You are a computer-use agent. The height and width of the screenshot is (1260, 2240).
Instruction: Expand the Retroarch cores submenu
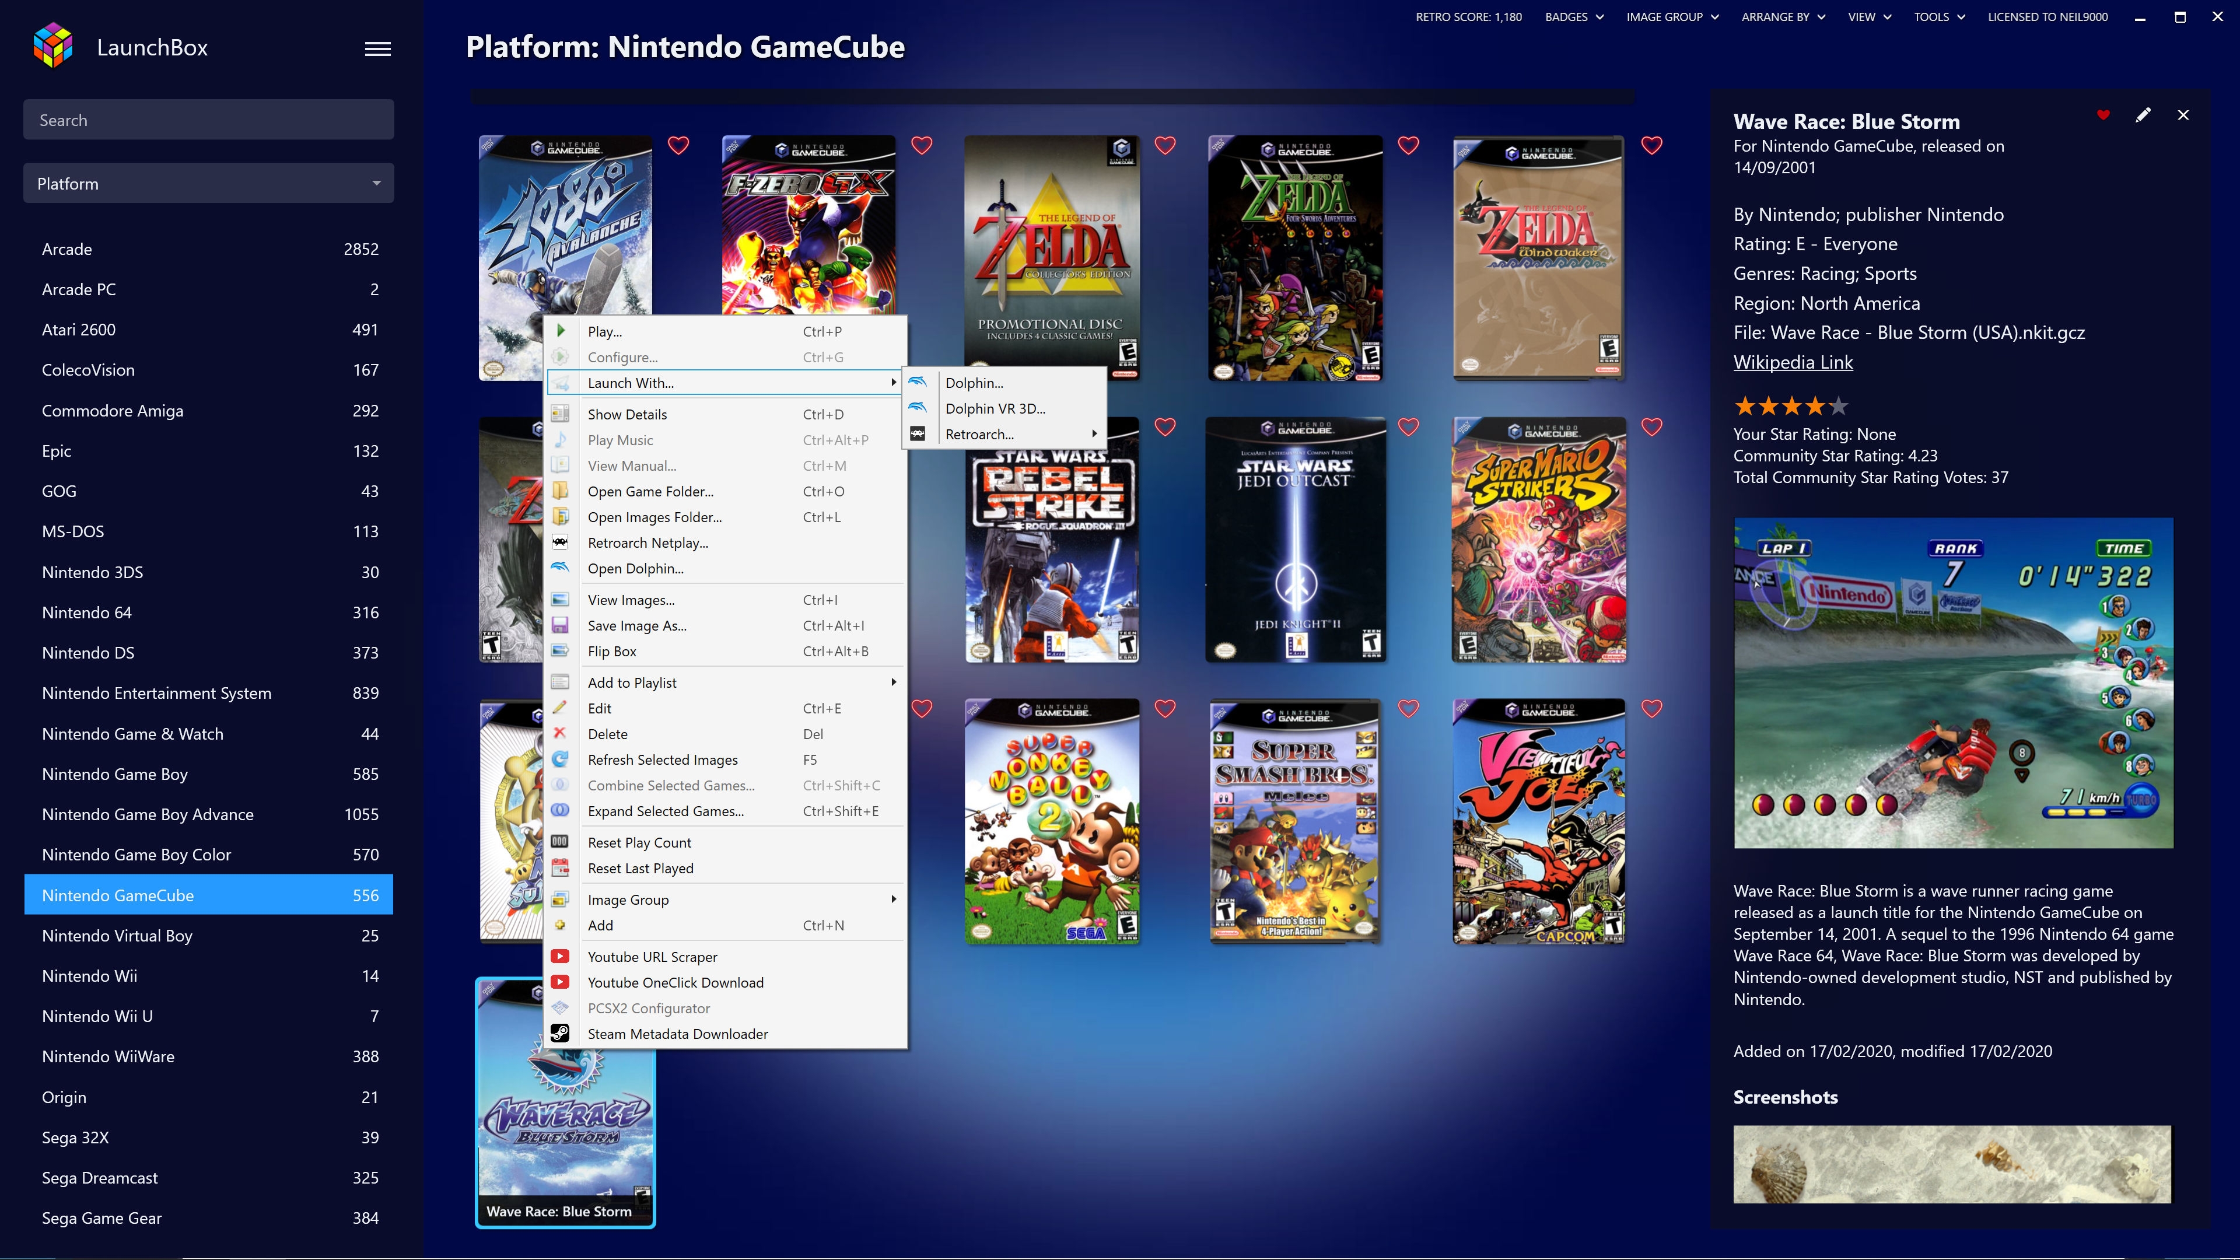tap(1005, 434)
